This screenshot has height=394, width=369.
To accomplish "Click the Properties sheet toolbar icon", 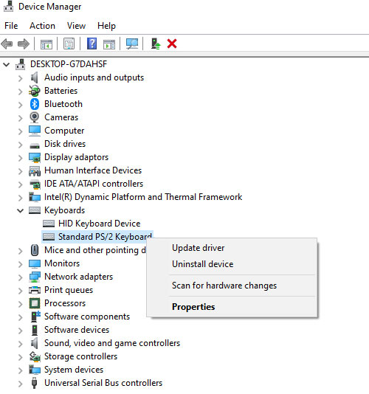I will click(x=69, y=44).
